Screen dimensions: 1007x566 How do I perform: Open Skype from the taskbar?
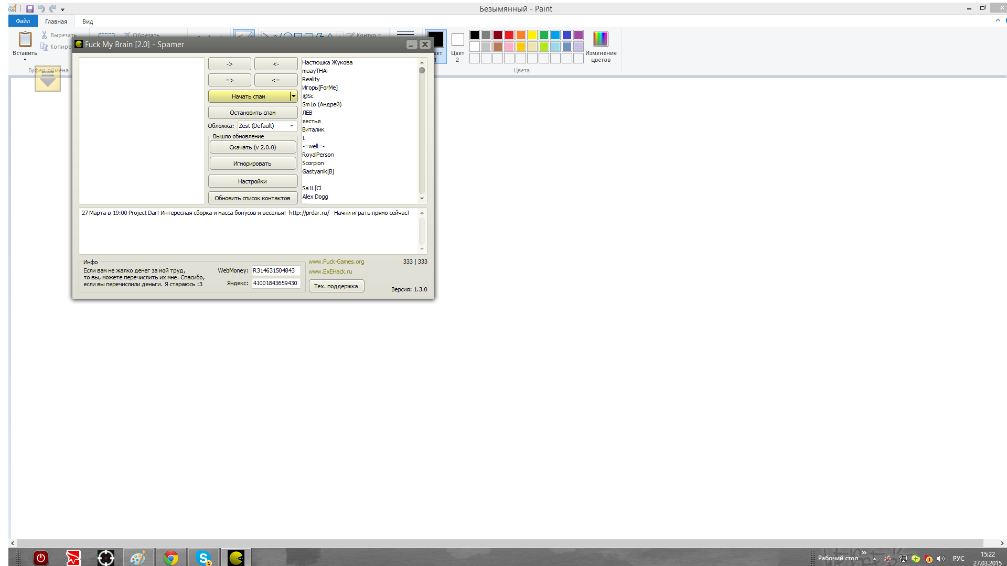tap(203, 558)
